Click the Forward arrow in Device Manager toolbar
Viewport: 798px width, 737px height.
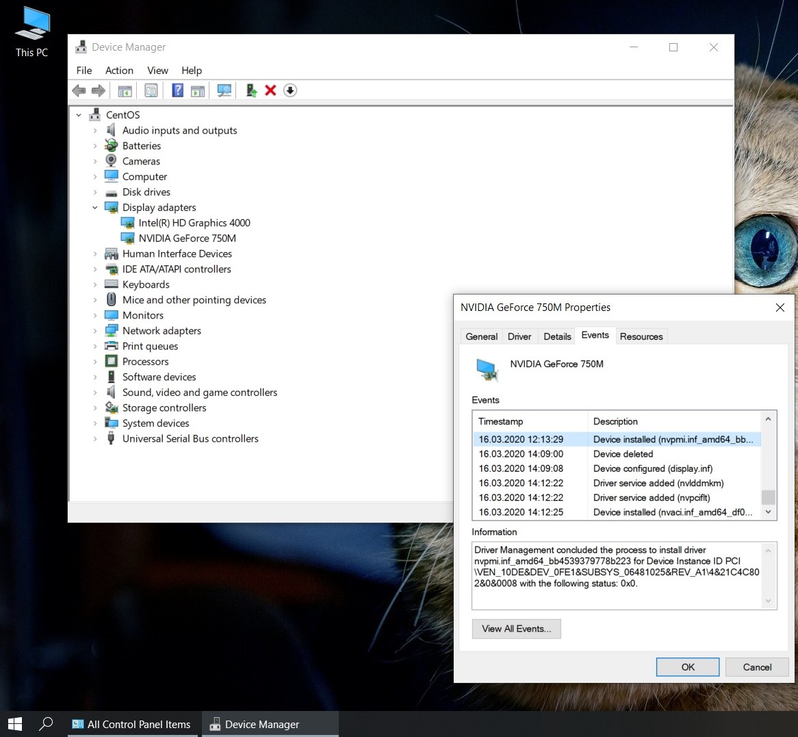[99, 90]
